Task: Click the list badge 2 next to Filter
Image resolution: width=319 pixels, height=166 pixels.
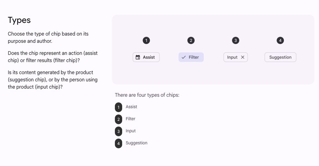Action: click(x=118, y=119)
